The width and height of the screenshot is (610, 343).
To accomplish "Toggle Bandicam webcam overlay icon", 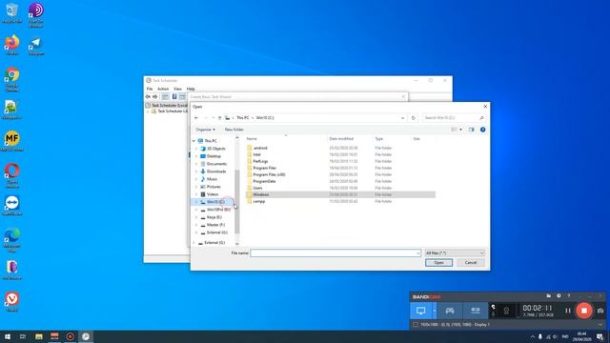I will (x=506, y=311).
